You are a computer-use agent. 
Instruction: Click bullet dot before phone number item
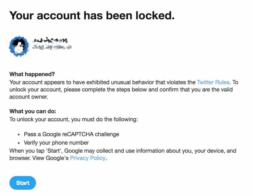[19, 143]
